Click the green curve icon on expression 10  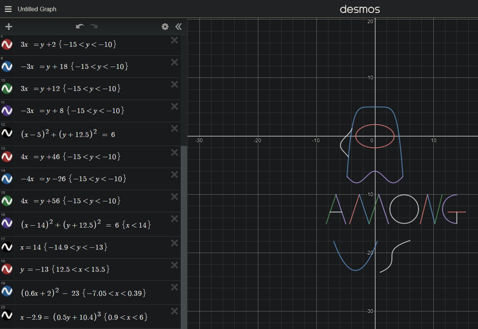7,88
